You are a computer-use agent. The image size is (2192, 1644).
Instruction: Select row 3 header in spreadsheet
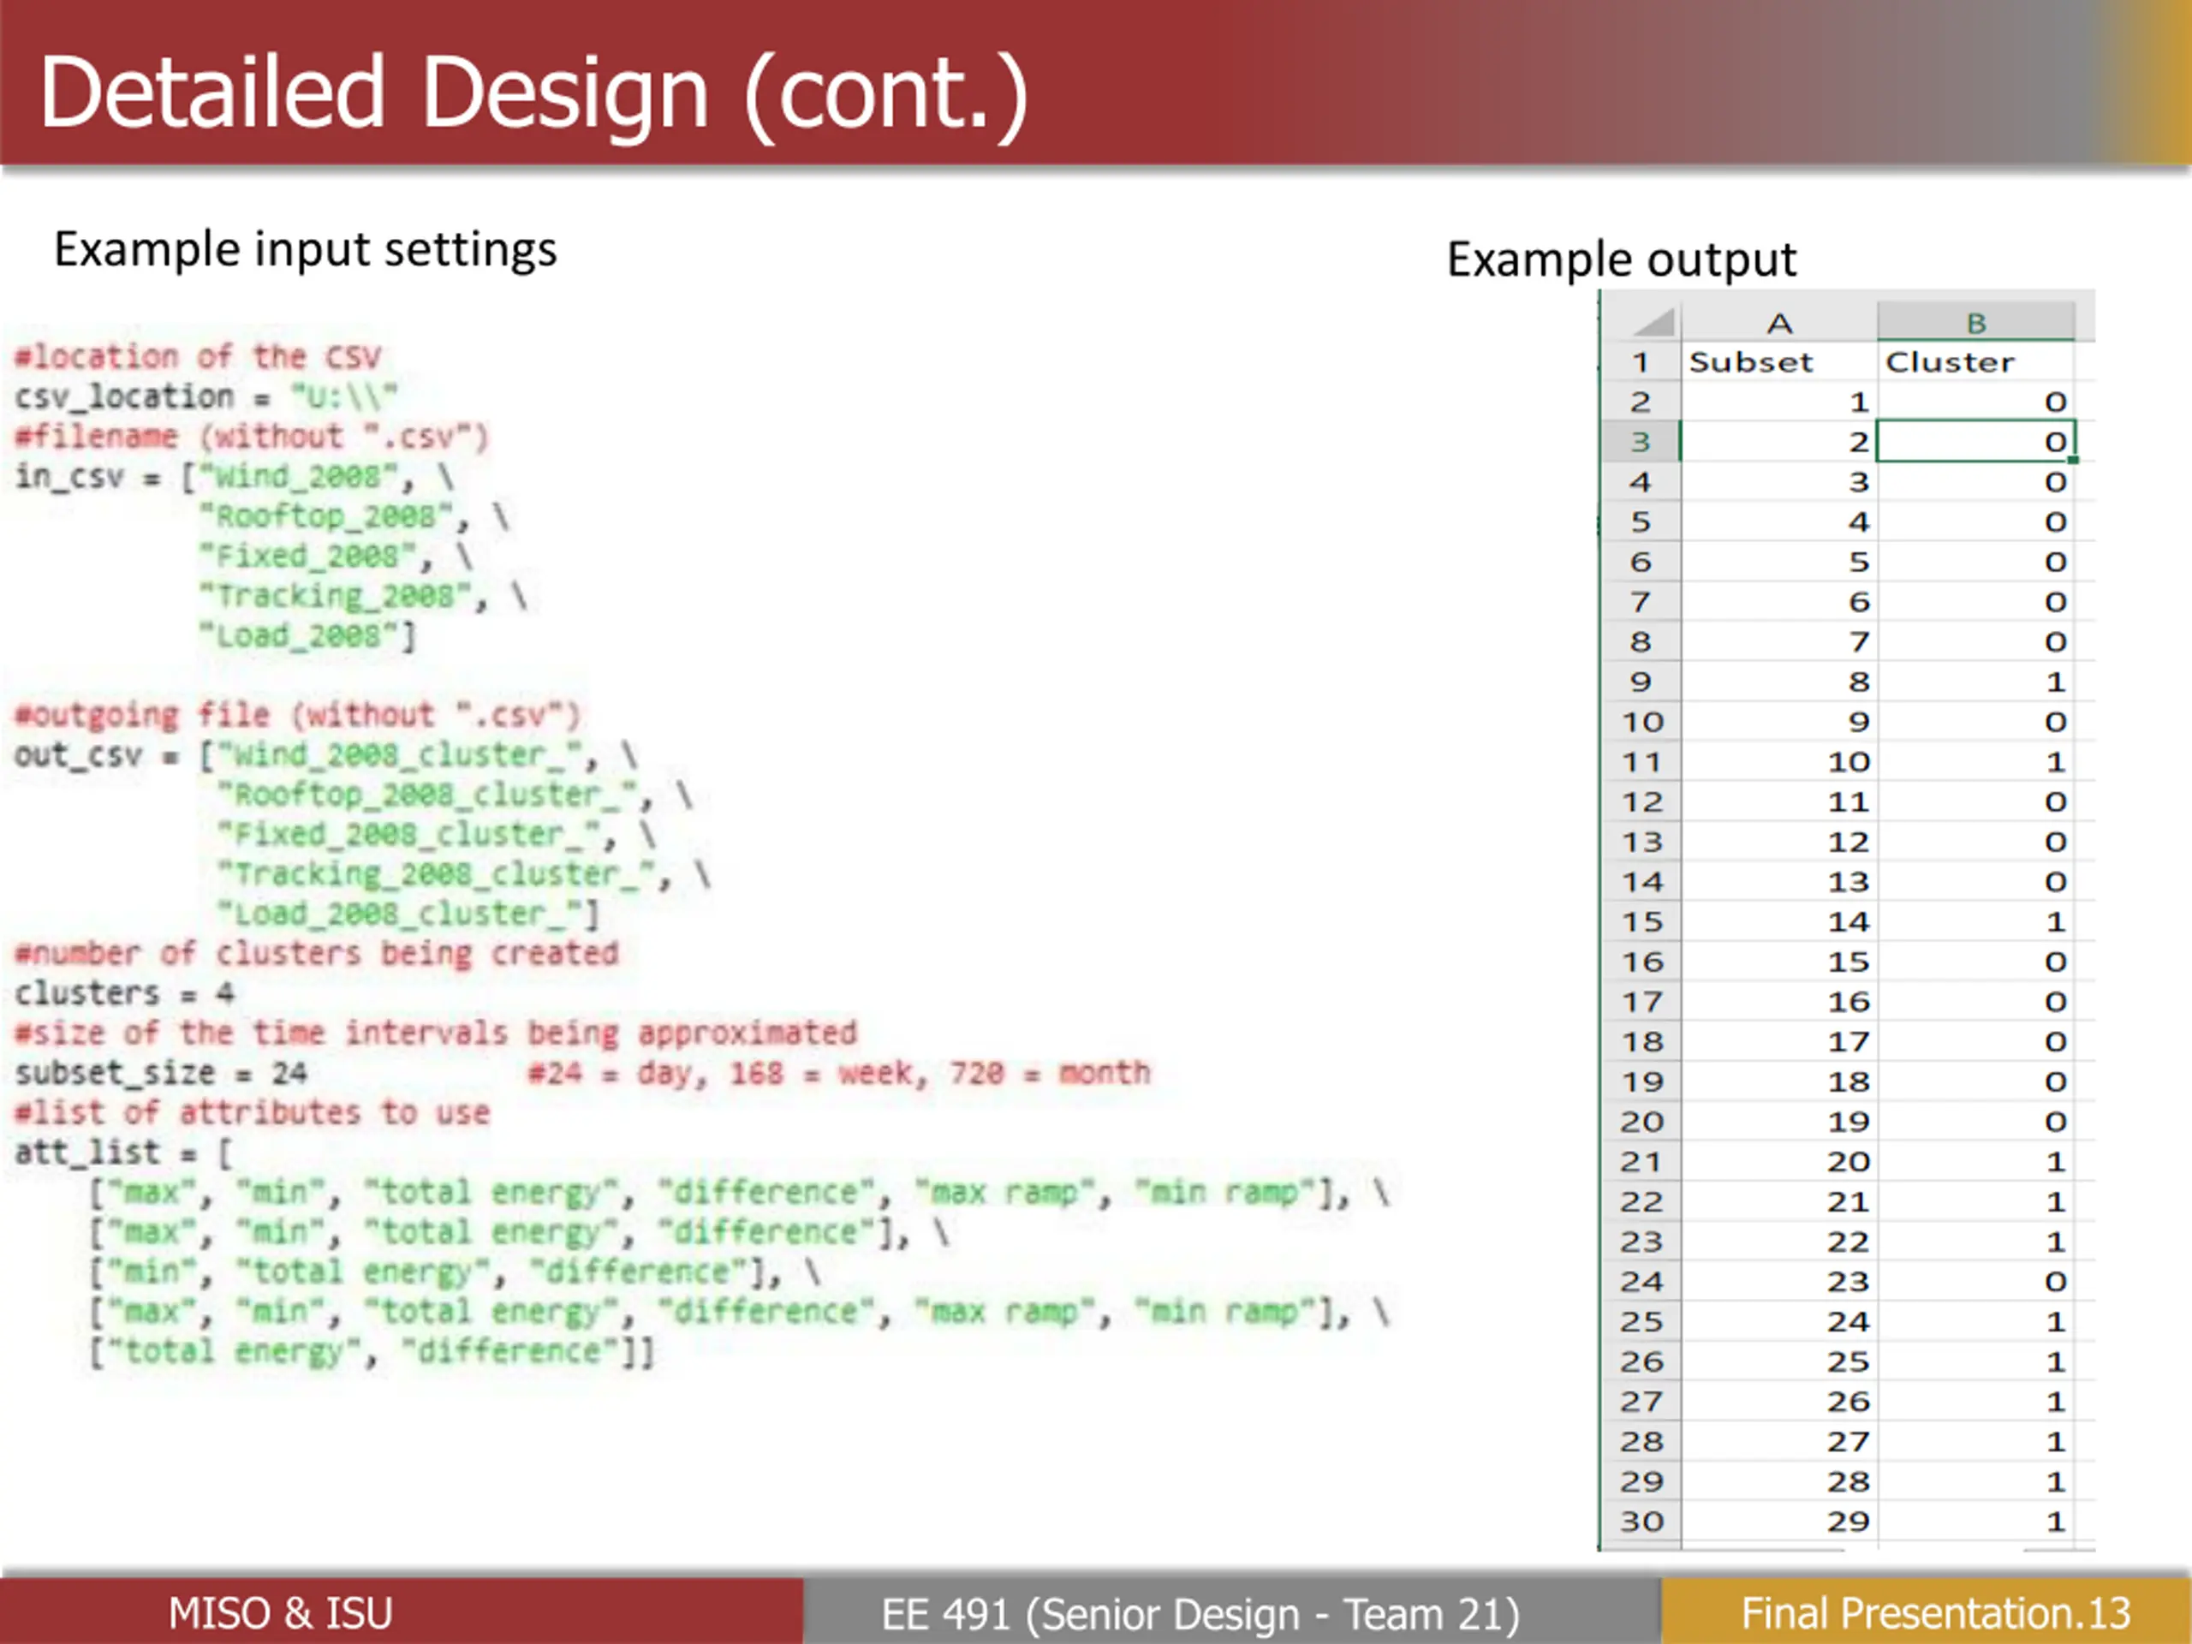click(x=1641, y=441)
